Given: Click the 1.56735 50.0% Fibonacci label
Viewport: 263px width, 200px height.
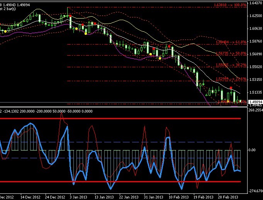Looking at the screenshot, I should (x=231, y=53).
